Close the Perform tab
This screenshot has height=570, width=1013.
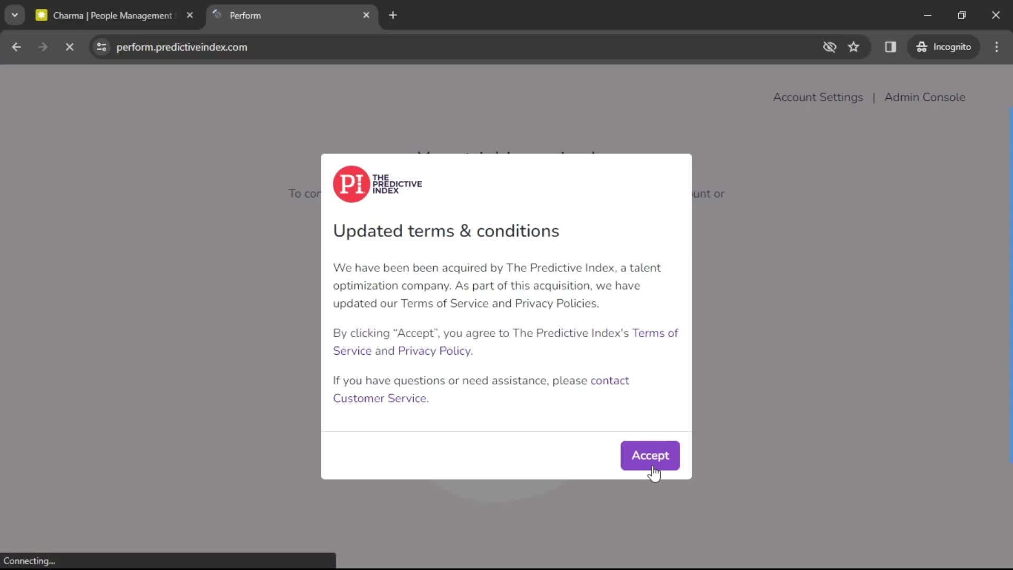pos(366,15)
